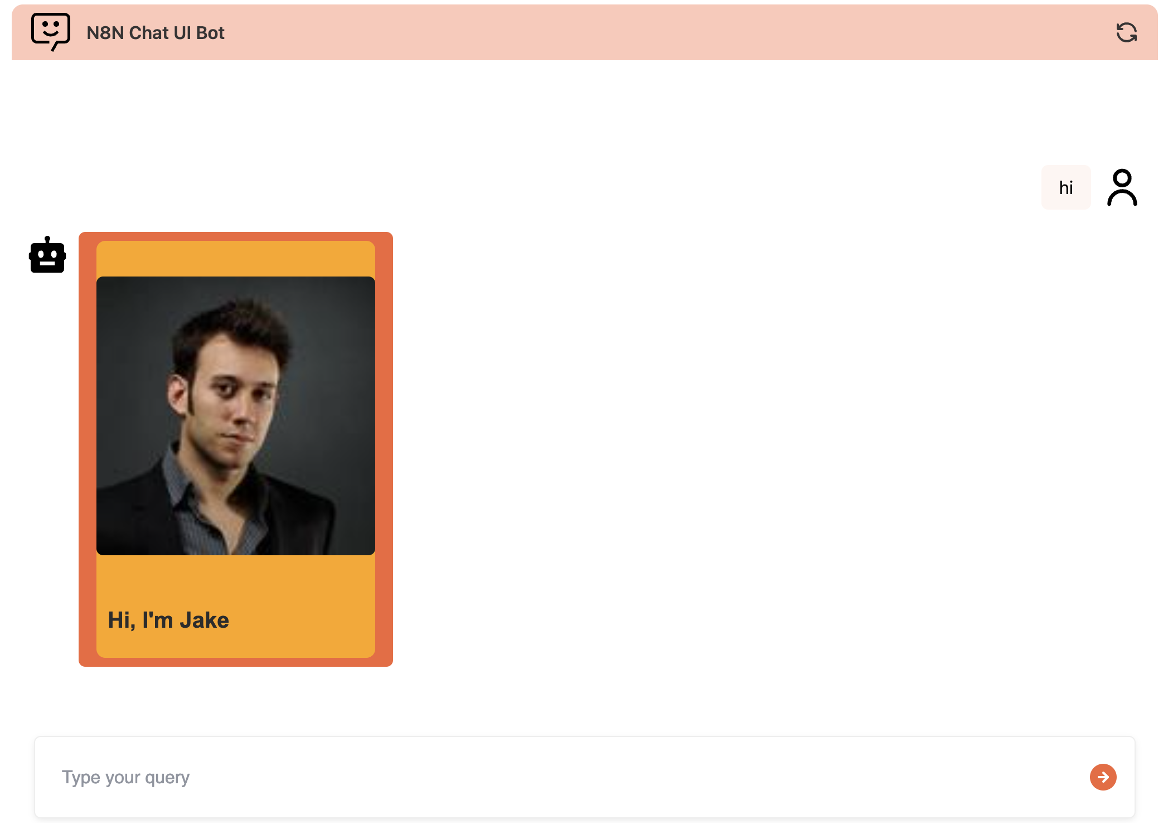This screenshot has width=1173, height=834.
Task: Click the dark orange card border frame
Action: click(87, 449)
